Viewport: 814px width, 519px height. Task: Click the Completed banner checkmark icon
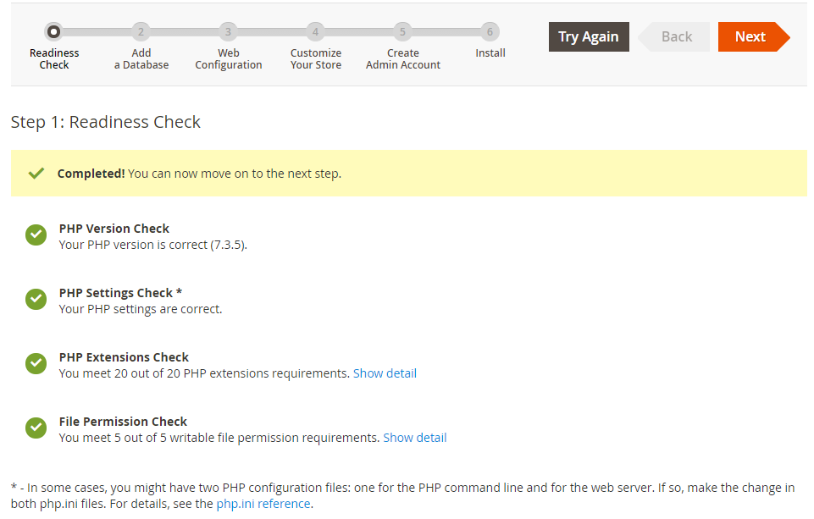click(x=36, y=174)
